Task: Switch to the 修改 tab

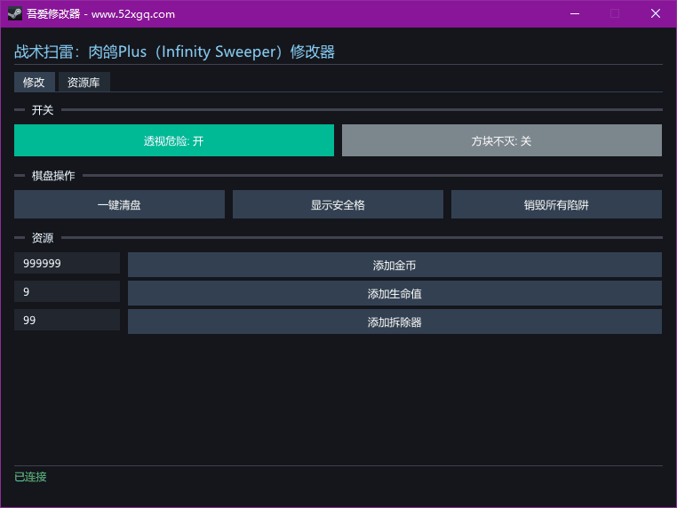Action: [34, 82]
